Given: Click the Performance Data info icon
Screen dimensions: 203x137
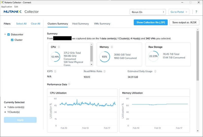Looking at the screenshot, I should [69, 84].
